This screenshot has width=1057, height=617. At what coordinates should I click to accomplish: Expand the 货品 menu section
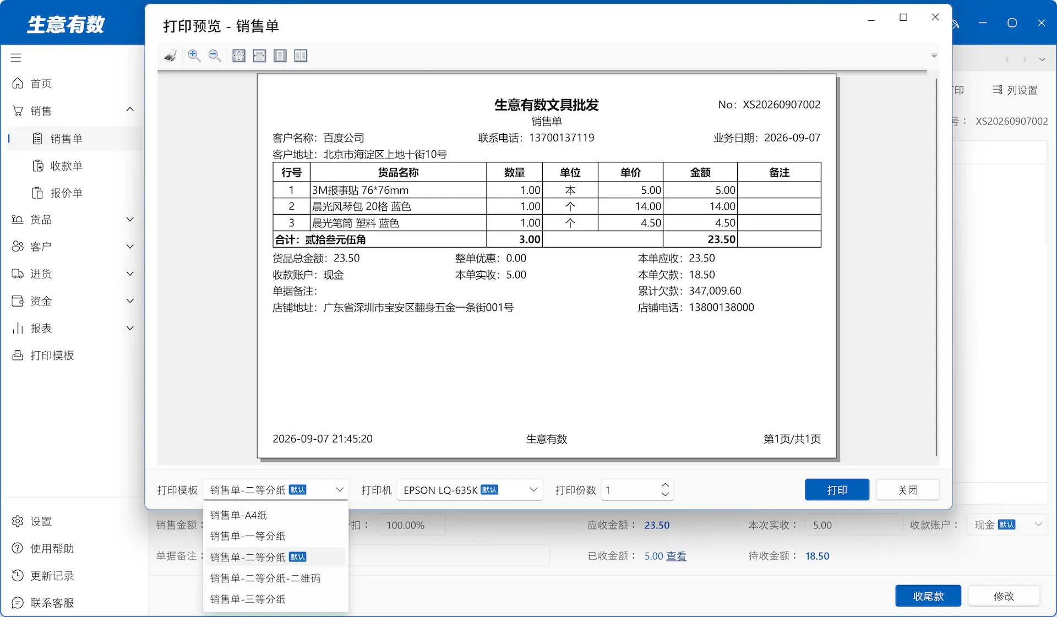click(130, 220)
